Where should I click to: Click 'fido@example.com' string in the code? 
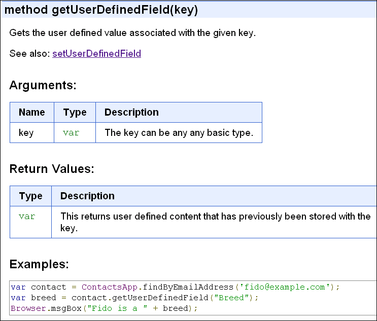(285, 287)
